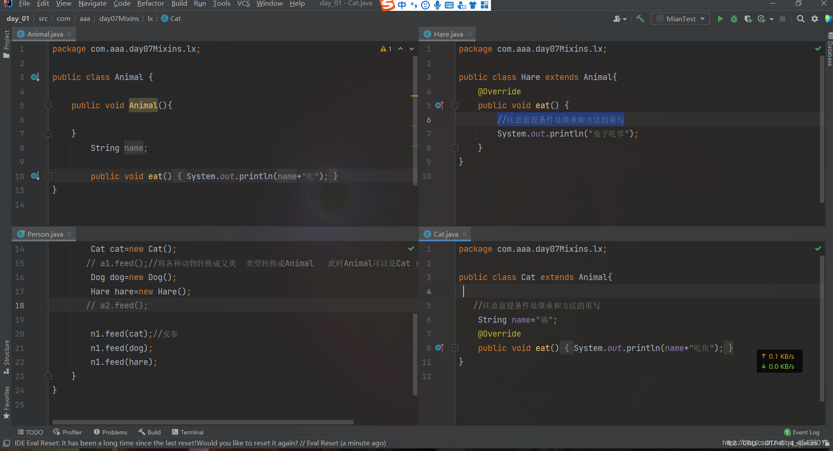Close the Animal.java tab
Screen dimensions: 833x451
(x=69, y=34)
